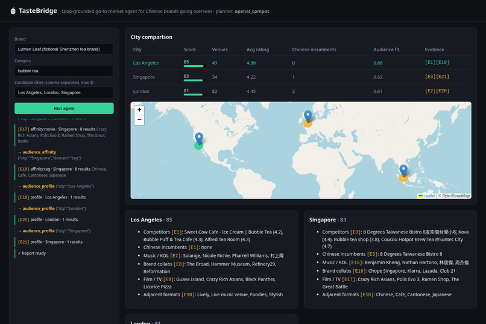Image resolution: width=486 pixels, height=324 pixels.
Task: Click London avg rating 4.45
Action: (251, 92)
